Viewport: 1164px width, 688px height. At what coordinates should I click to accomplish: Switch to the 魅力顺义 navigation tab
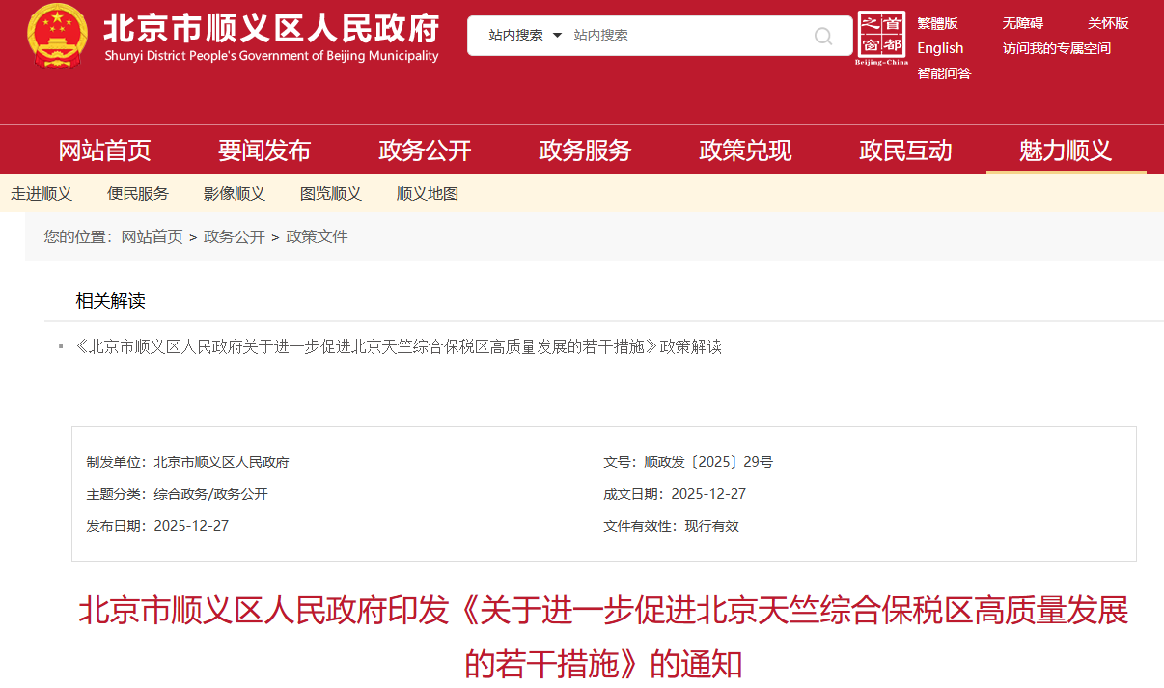[1066, 150]
